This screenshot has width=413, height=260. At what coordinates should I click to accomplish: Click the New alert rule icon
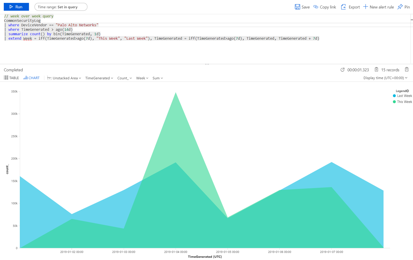click(366, 7)
